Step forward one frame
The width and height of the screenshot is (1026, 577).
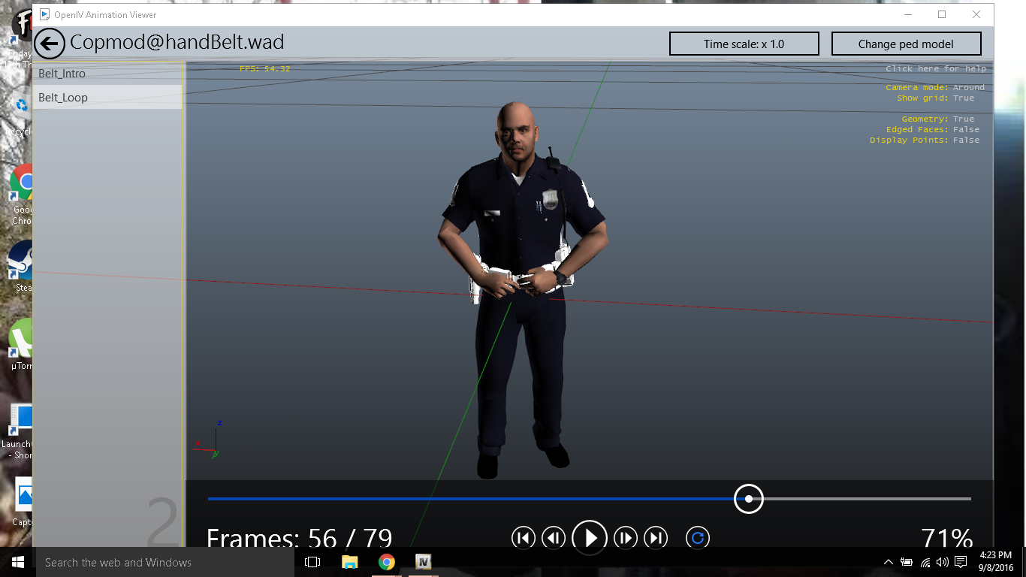pyautogui.click(x=625, y=538)
